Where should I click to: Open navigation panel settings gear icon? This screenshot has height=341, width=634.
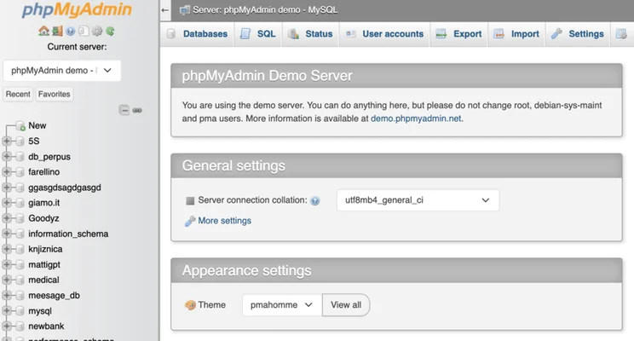click(97, 31)
